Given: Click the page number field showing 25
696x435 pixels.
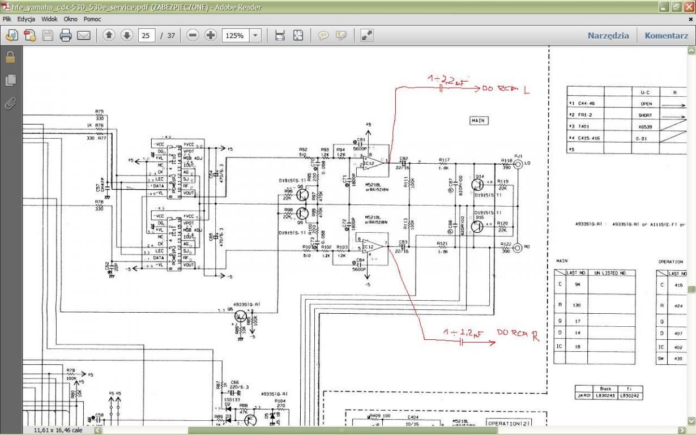Looking at the screenshot, I should pyautogui.click(x=146, y=36).
